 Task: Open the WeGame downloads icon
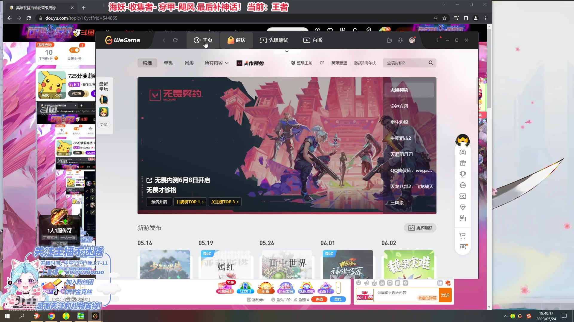click(x=400, y=40)
